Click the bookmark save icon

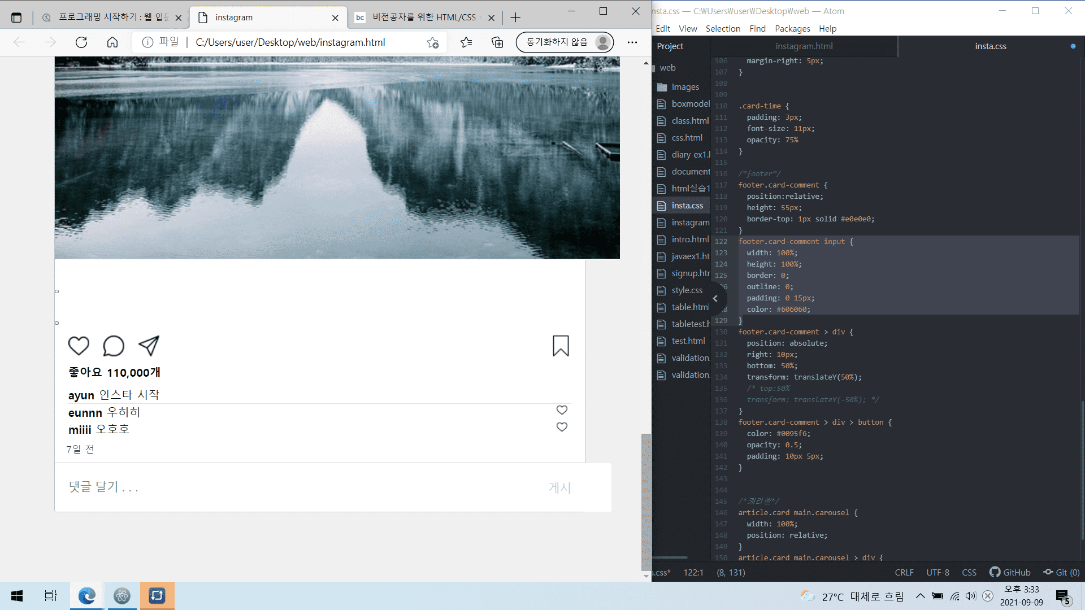[x=561, y=346]
